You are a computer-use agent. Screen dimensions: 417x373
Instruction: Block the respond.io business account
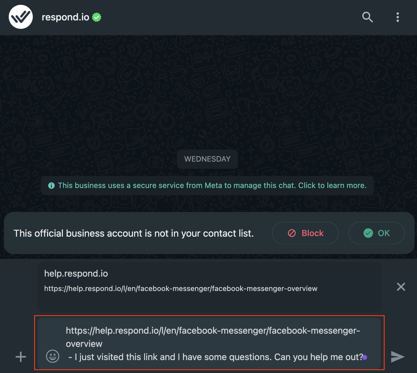(305, 233)
